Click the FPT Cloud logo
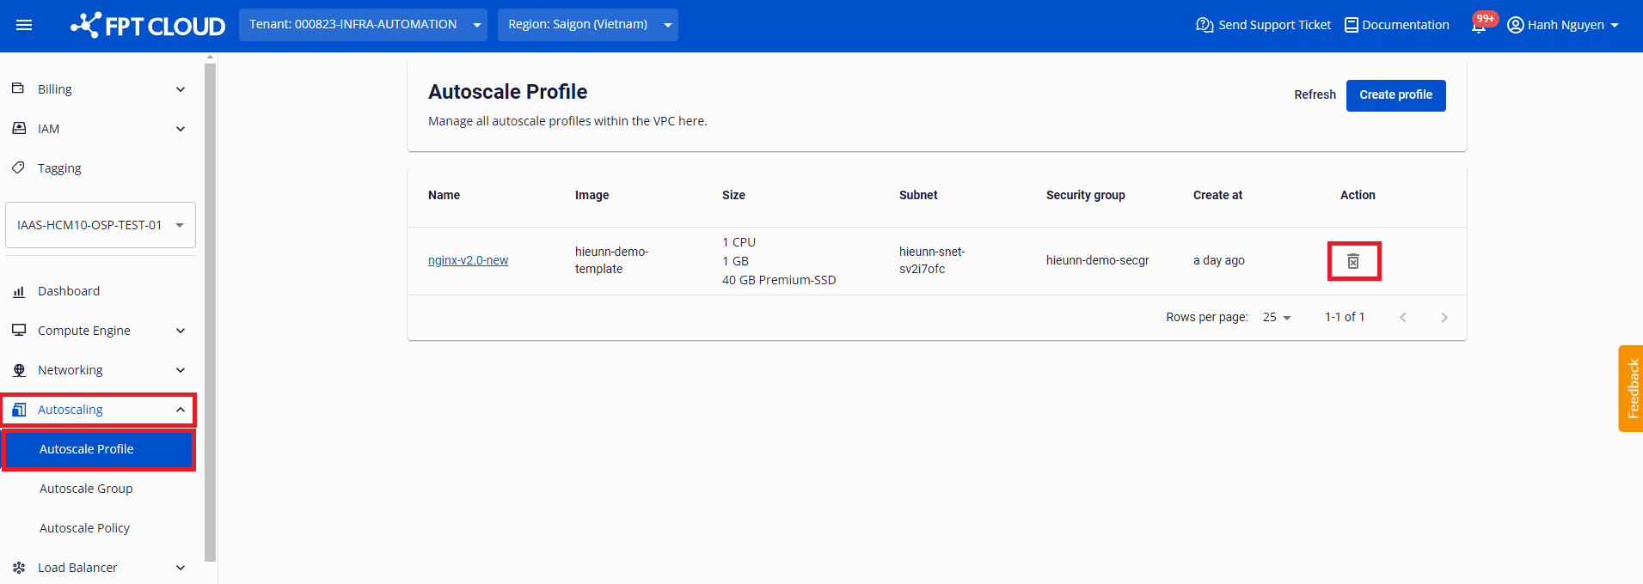 tap(148, 26)
